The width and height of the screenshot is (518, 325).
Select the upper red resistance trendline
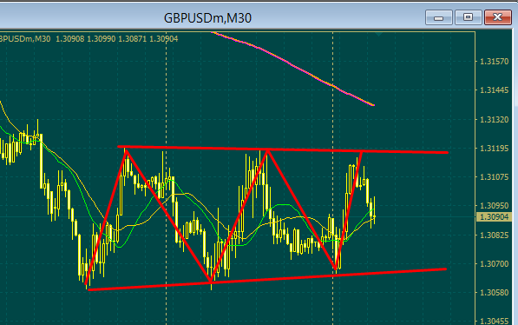tap(283, 149)
